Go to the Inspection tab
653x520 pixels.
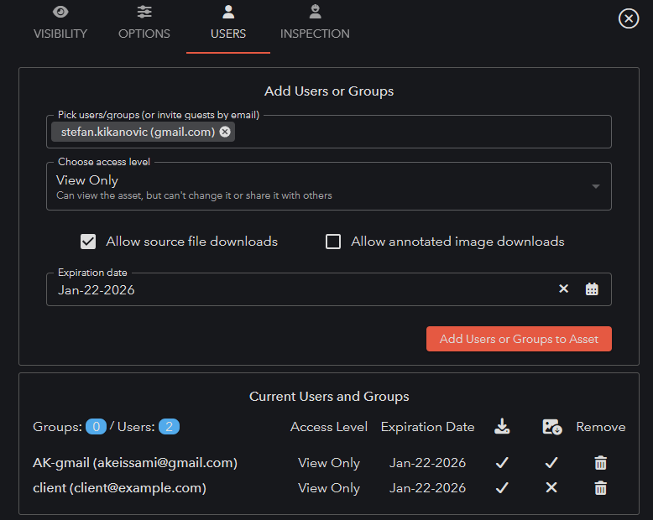(x=315, y=23)
